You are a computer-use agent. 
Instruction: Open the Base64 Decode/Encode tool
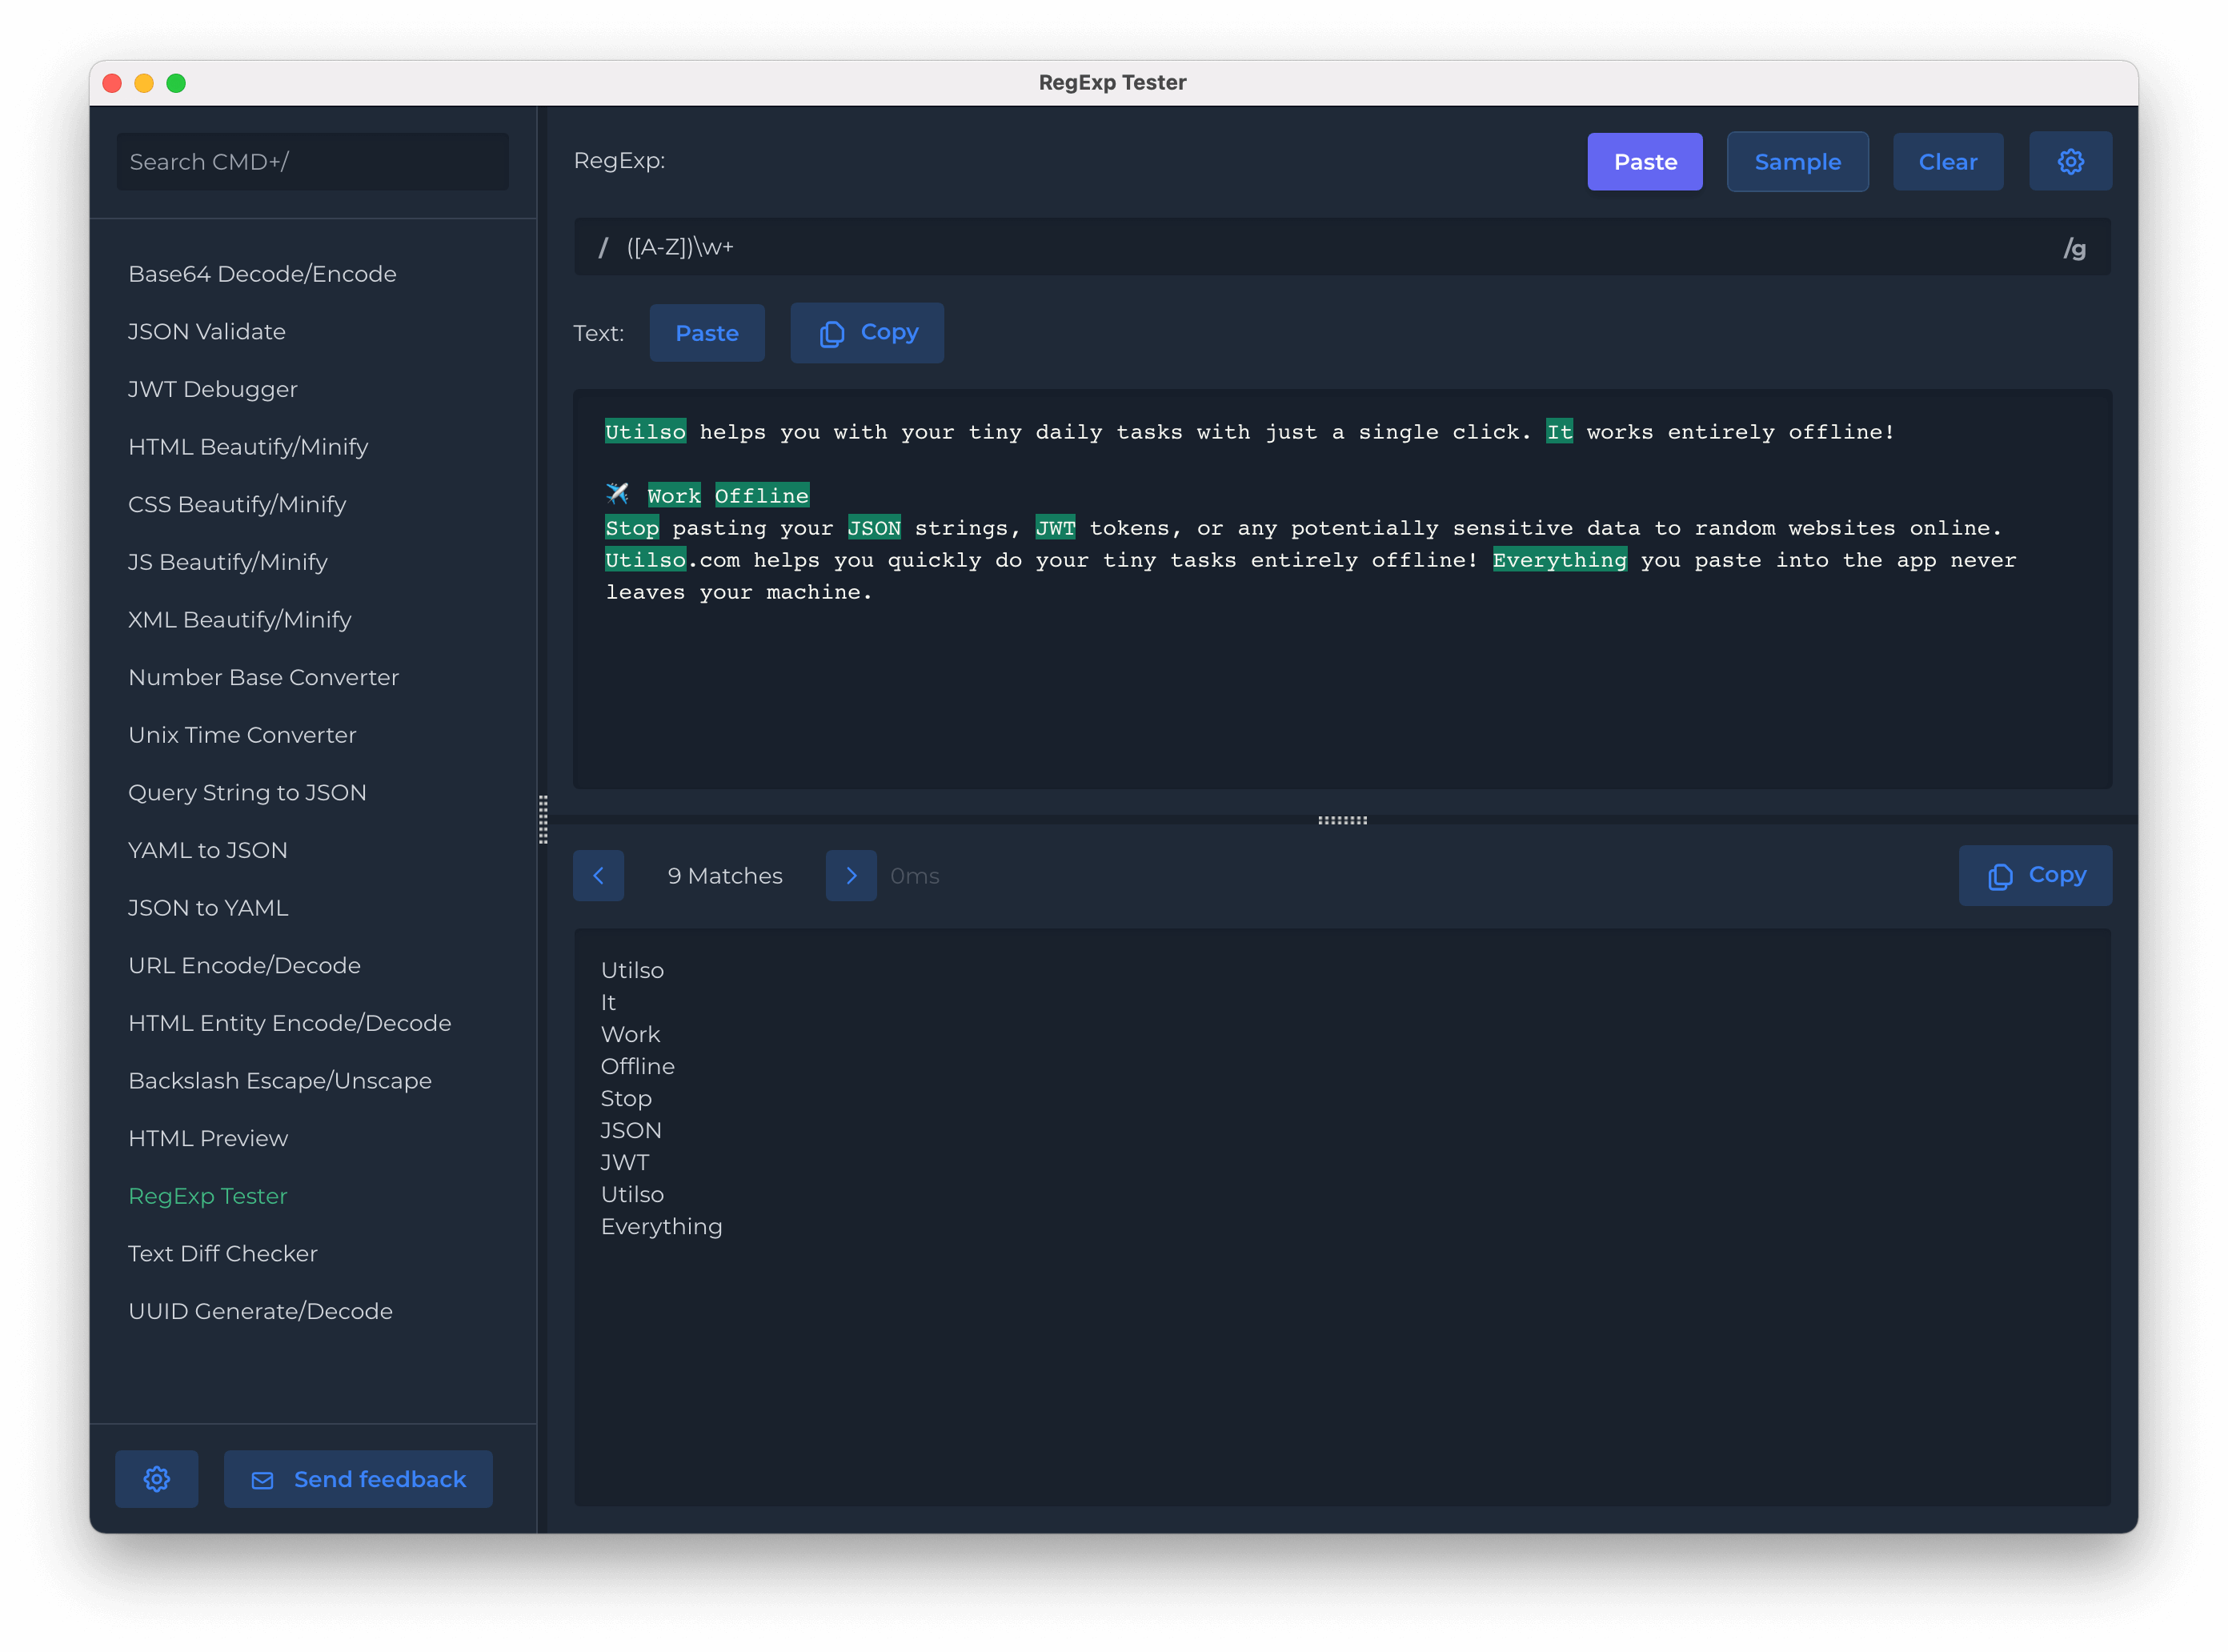pyautogui.click(x=262, y=274)
